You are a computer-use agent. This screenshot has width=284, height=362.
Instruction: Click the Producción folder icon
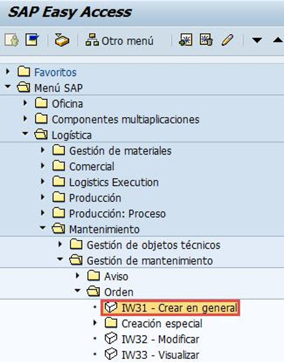(x=59, y=197)
